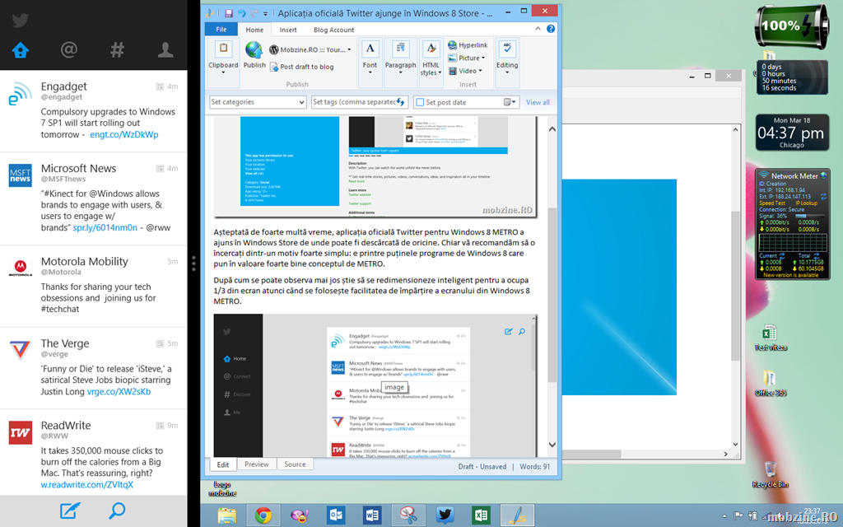
Task: Choose blog from Mobzine.RO dropdown
Action: (310, 49)
